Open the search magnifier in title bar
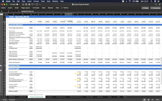This screenshot has width=162, height=101. tap(156, 4)
